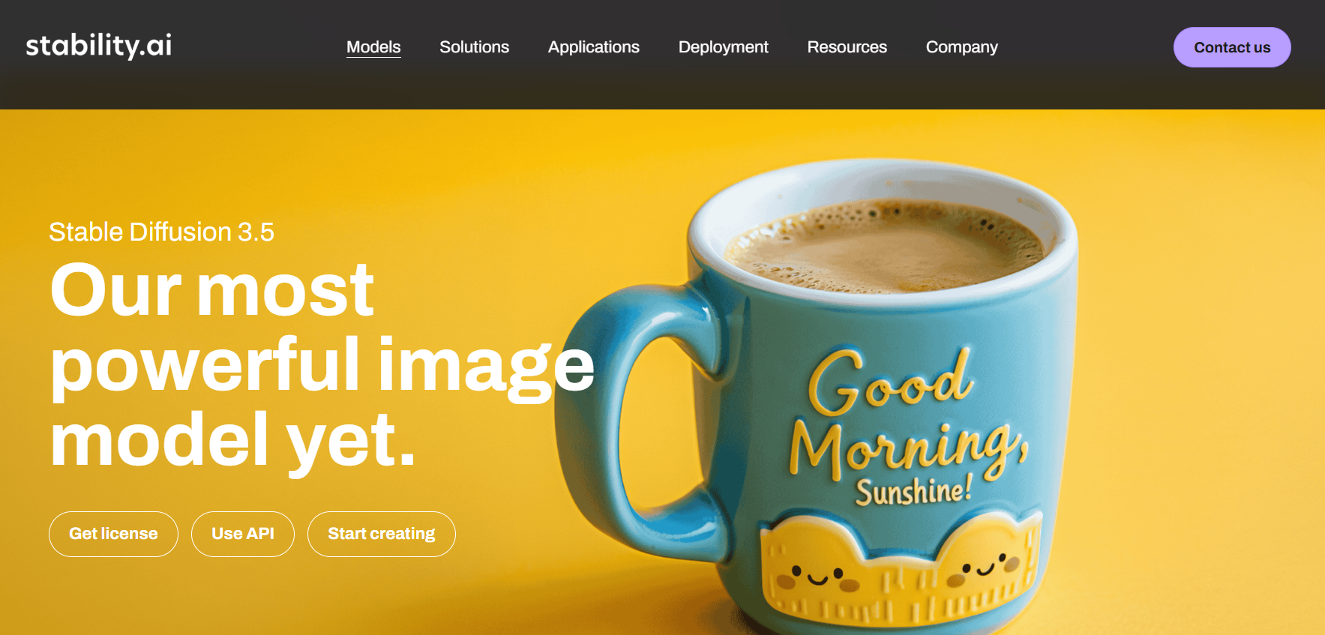Click the 'Our most powerful image model yet' headline
The image size is (1325, 635).
coord(322,366)
